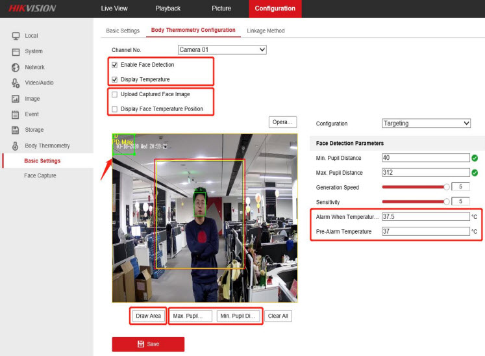Check Upload Captured Face Image
The height and width of the screenshot is (356, 485).
pyautogui.click(x=115, y=94)
